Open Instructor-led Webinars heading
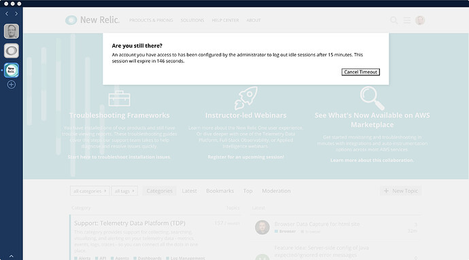 point(246,115)
